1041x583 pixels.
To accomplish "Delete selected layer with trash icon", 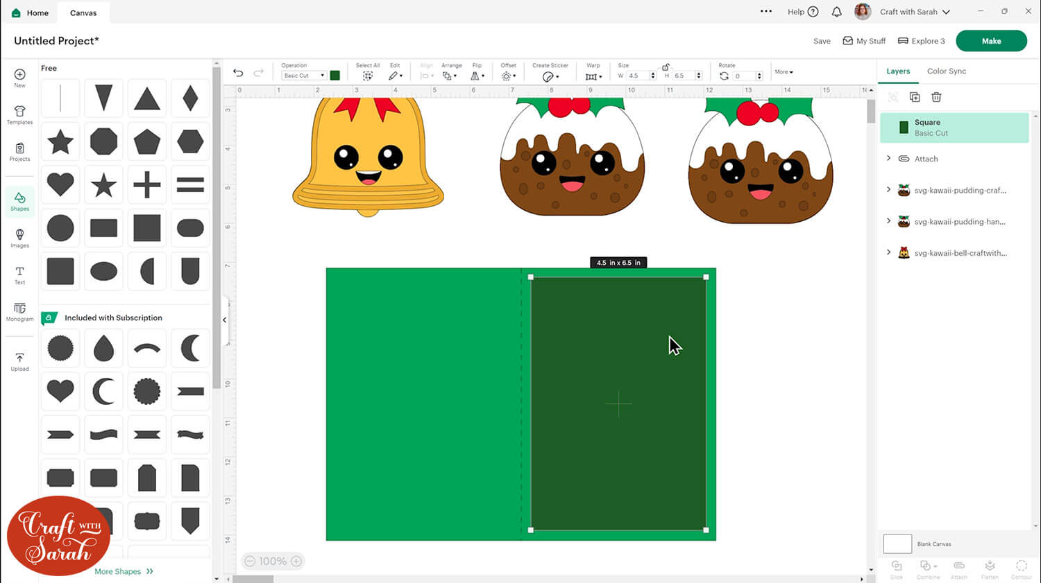I will [x=936, y=97].
